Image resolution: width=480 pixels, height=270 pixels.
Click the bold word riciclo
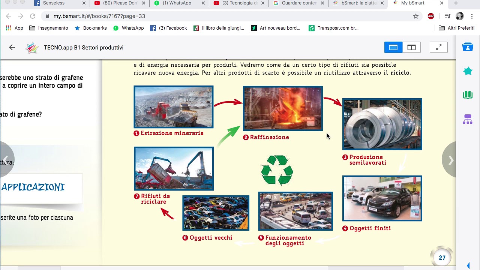[400, 73]
